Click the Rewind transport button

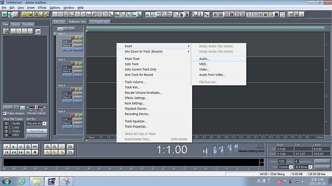point(13,152)
